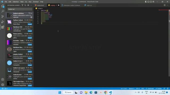
Task: Open the Manage gear in activity bar
Action: pyautogui.click(x=3, y=85)
